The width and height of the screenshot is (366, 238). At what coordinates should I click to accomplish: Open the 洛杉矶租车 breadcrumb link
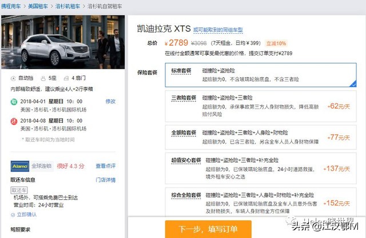67,6
